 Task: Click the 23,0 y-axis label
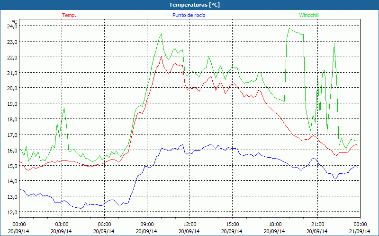(x=12, y=42)
